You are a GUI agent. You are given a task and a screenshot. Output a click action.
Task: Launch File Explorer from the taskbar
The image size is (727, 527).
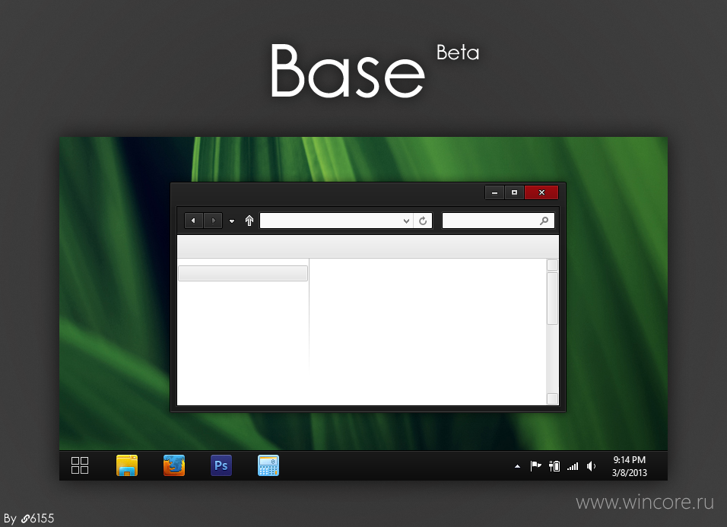coord(127,465)
